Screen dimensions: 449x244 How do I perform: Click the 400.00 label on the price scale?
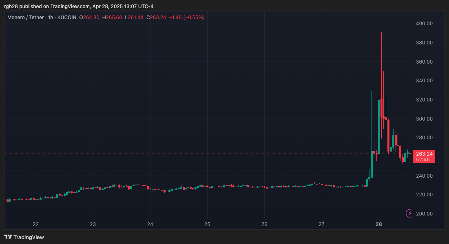click(x=424, y=24)
